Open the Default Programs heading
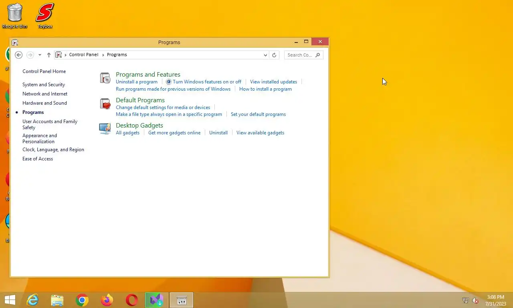The height and width of the screenshot is (308, 513). 140,100
